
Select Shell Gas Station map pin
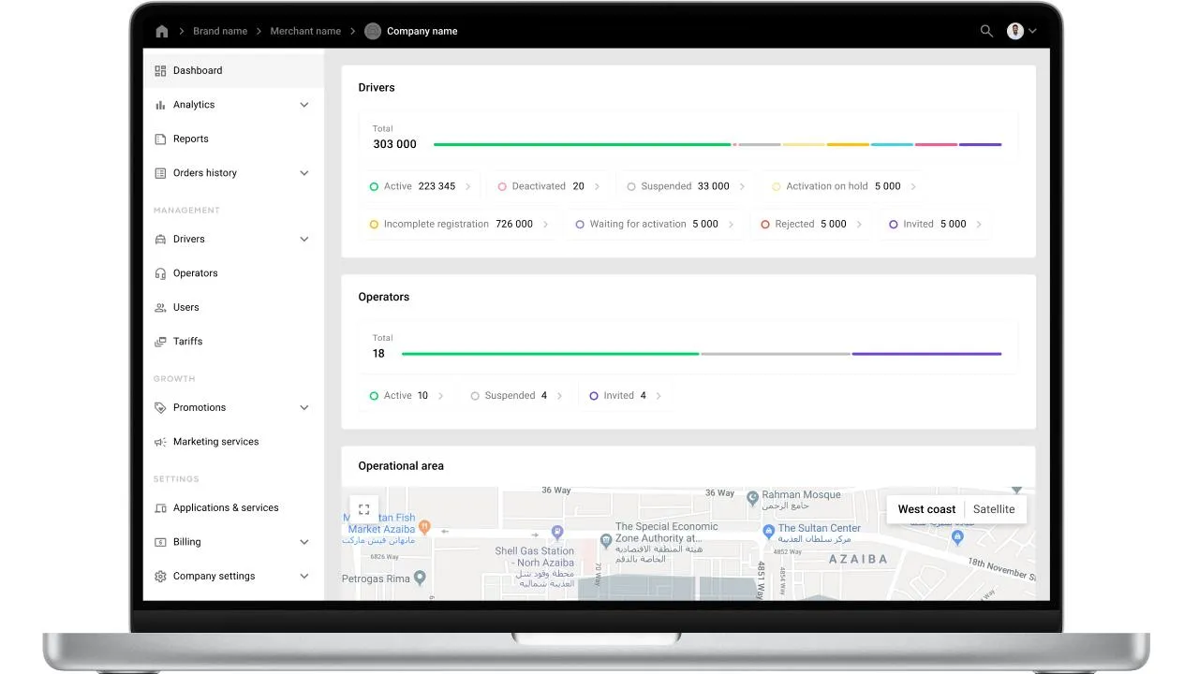(557, 533)
